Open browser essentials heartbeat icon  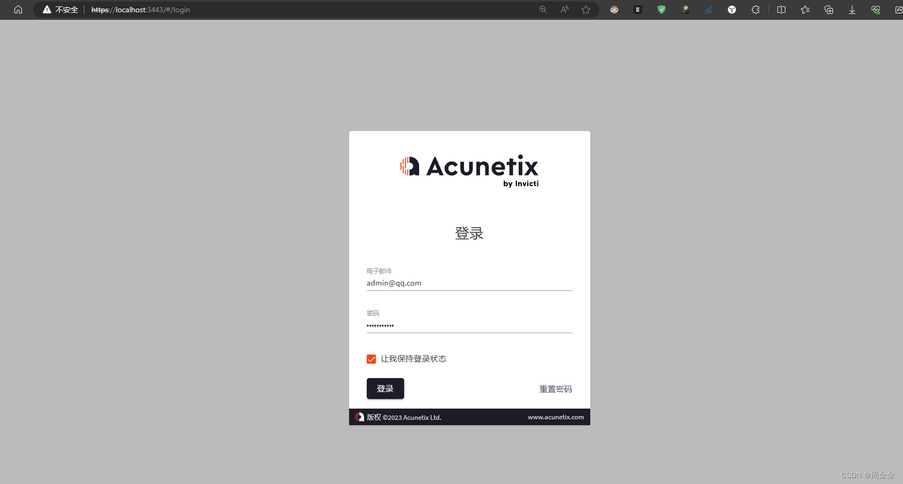[x=876, y=10]
